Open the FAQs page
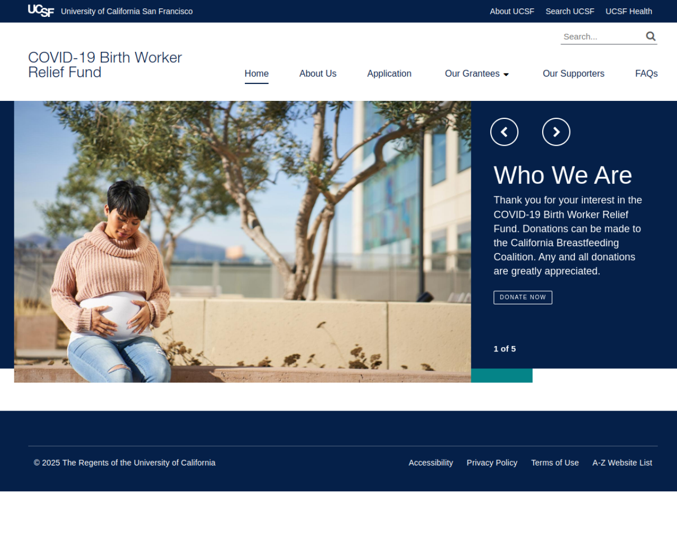This screenshot has width=677, height=541. click(x=646, y=73)
